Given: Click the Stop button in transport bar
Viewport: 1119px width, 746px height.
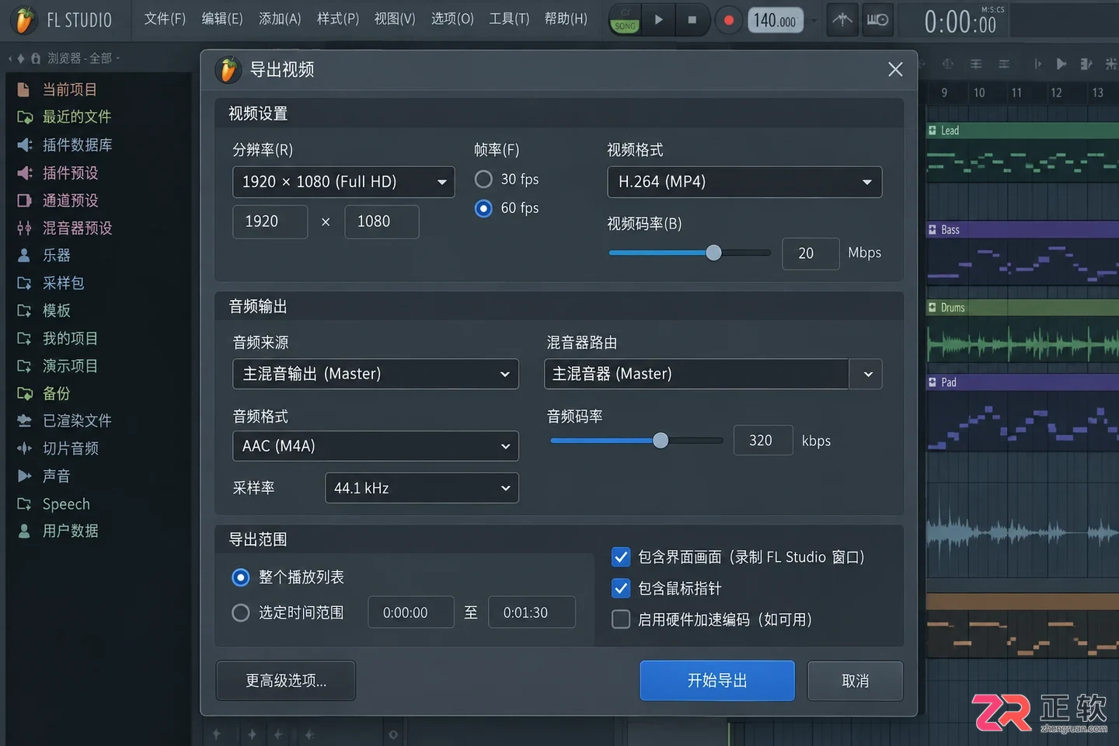Looking at the screenshot, I should click(x=692, y=20).
